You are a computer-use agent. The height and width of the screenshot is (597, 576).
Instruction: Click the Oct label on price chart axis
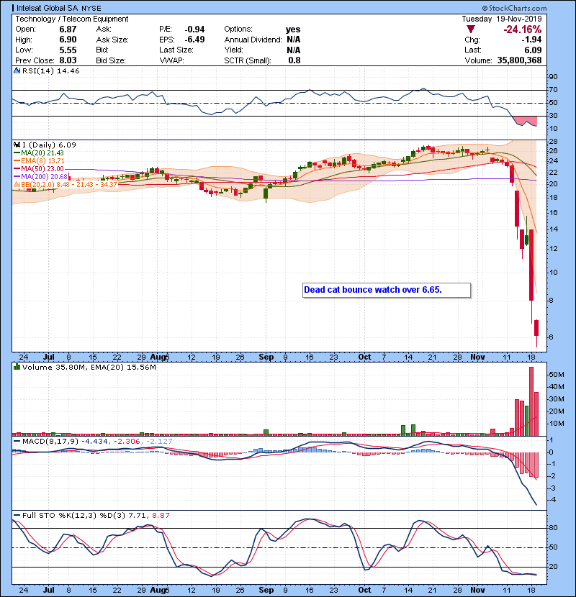364,357
